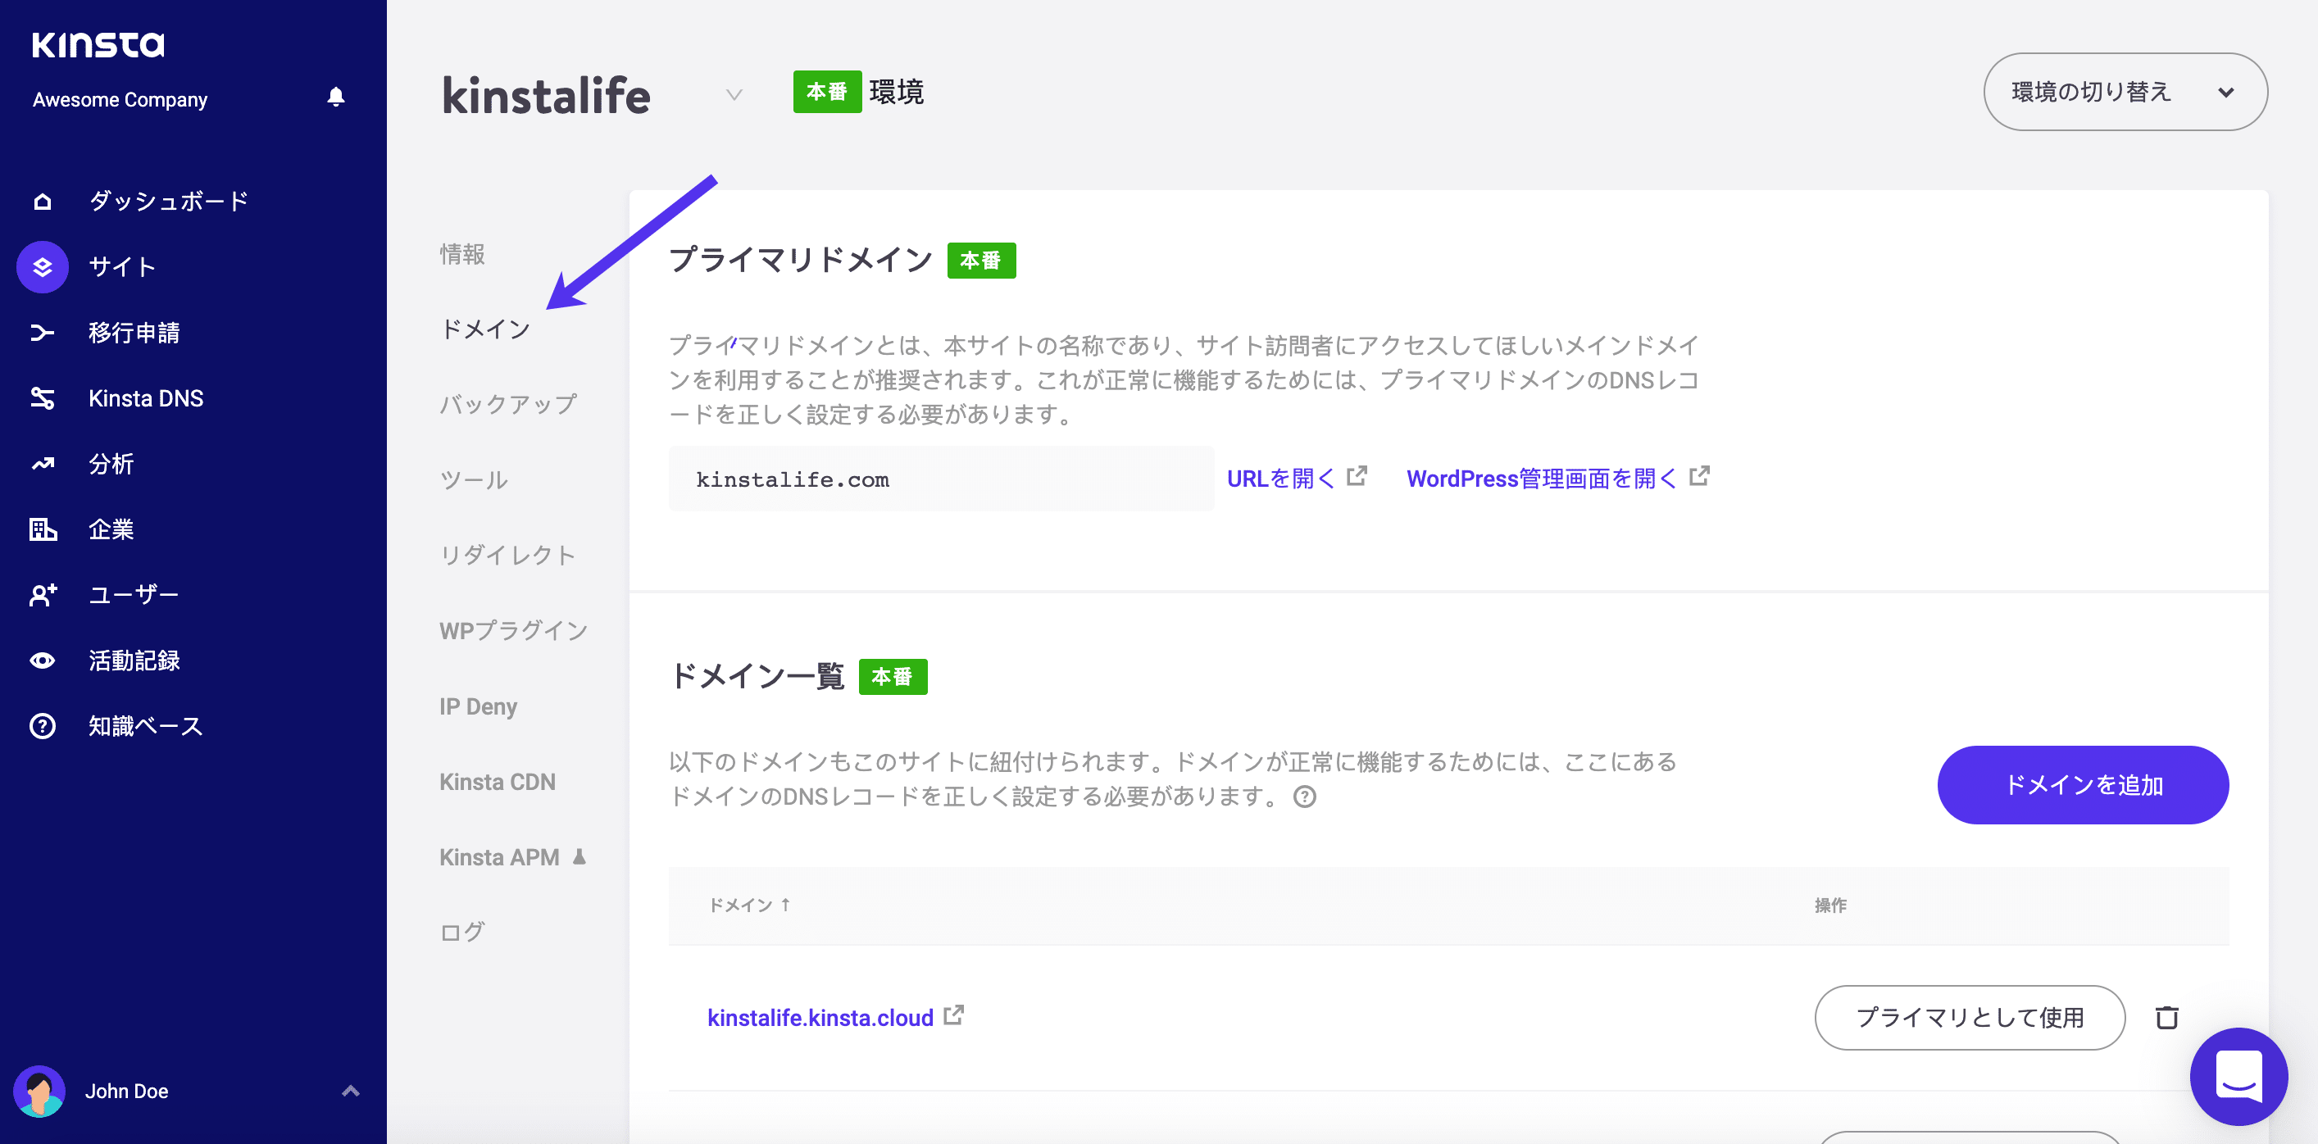Image resolution: width=2318 pixels, height=1144 pixels.
Task: Click the kinstalife site title
Action: [546, 94]
